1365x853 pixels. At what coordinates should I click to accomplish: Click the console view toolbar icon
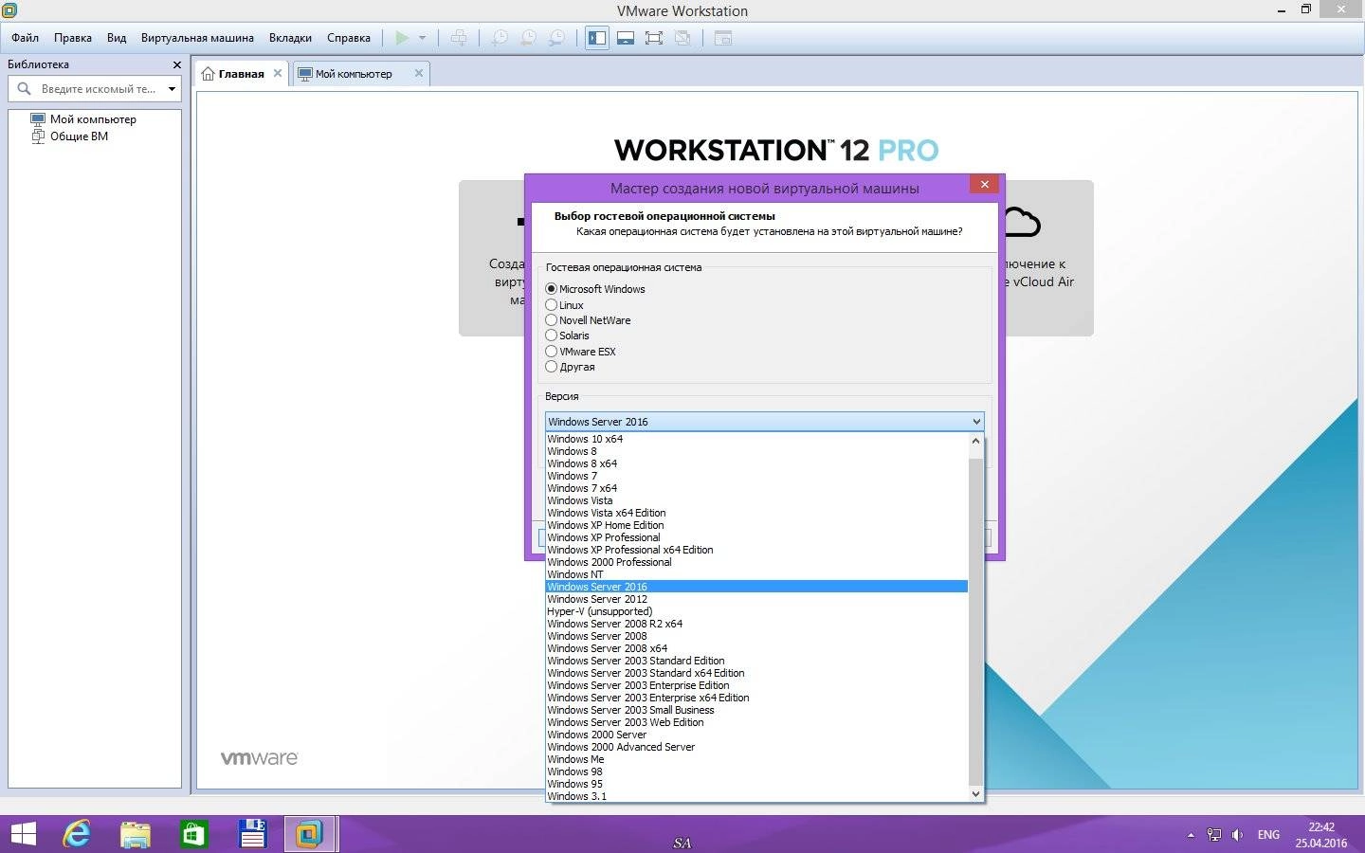723,38
